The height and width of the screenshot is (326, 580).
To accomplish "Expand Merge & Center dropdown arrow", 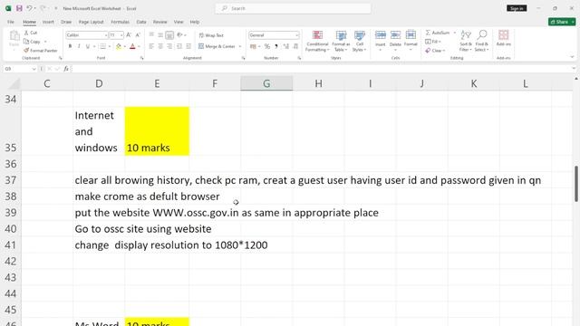I will coord(240,46).
